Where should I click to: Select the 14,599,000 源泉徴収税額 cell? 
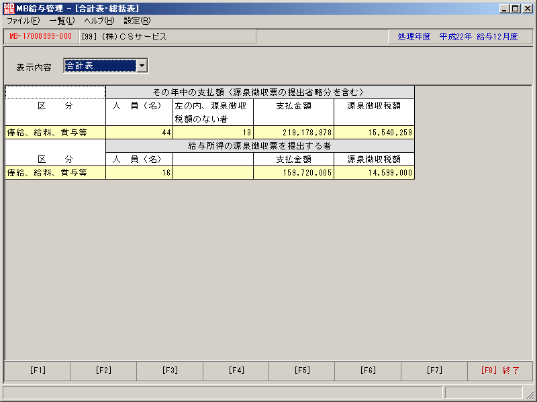coord(374,173)
